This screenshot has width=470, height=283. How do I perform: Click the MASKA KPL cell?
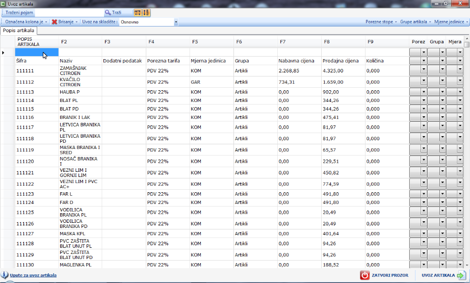point(80,234)
